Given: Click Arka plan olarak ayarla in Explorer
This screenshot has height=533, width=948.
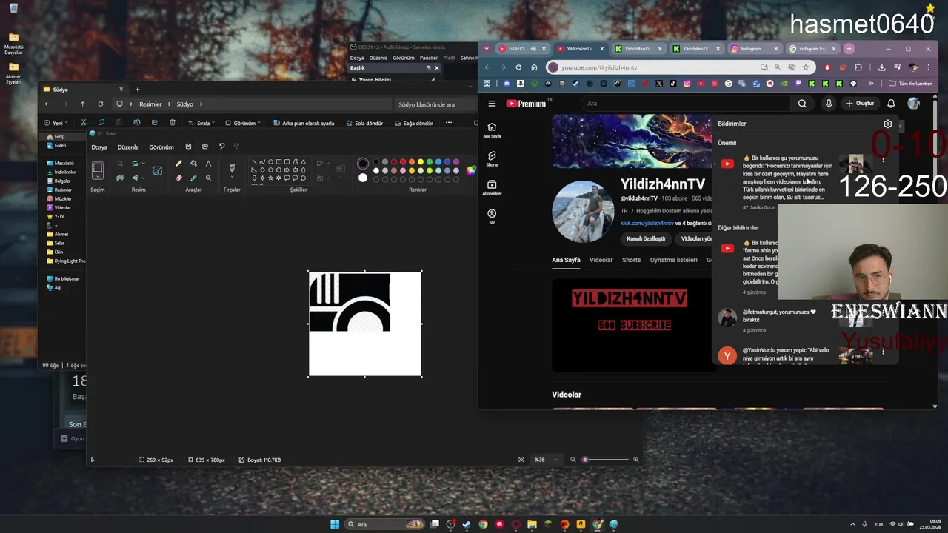Looking at the screenshot, I should tap(303, 123).
